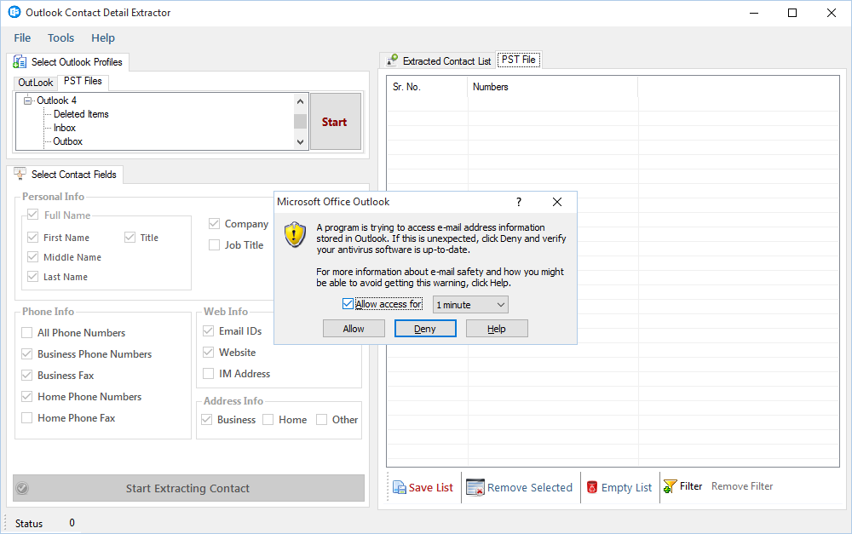Toggle the Middle Name checkbox
The image size is (852, 534).
(32, 257)
